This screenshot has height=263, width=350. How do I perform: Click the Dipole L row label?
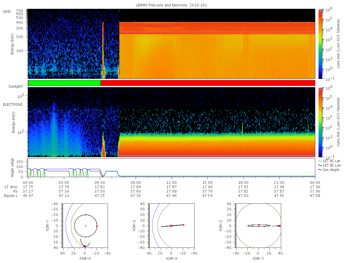(10, 196)
